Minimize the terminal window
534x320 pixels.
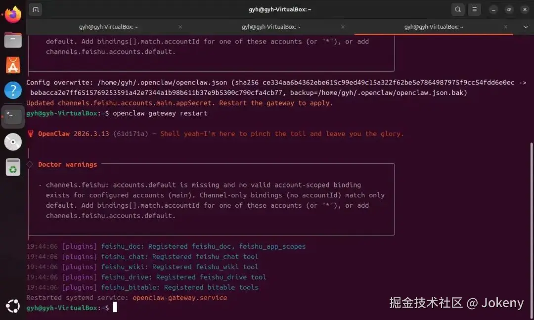[493, 9]
